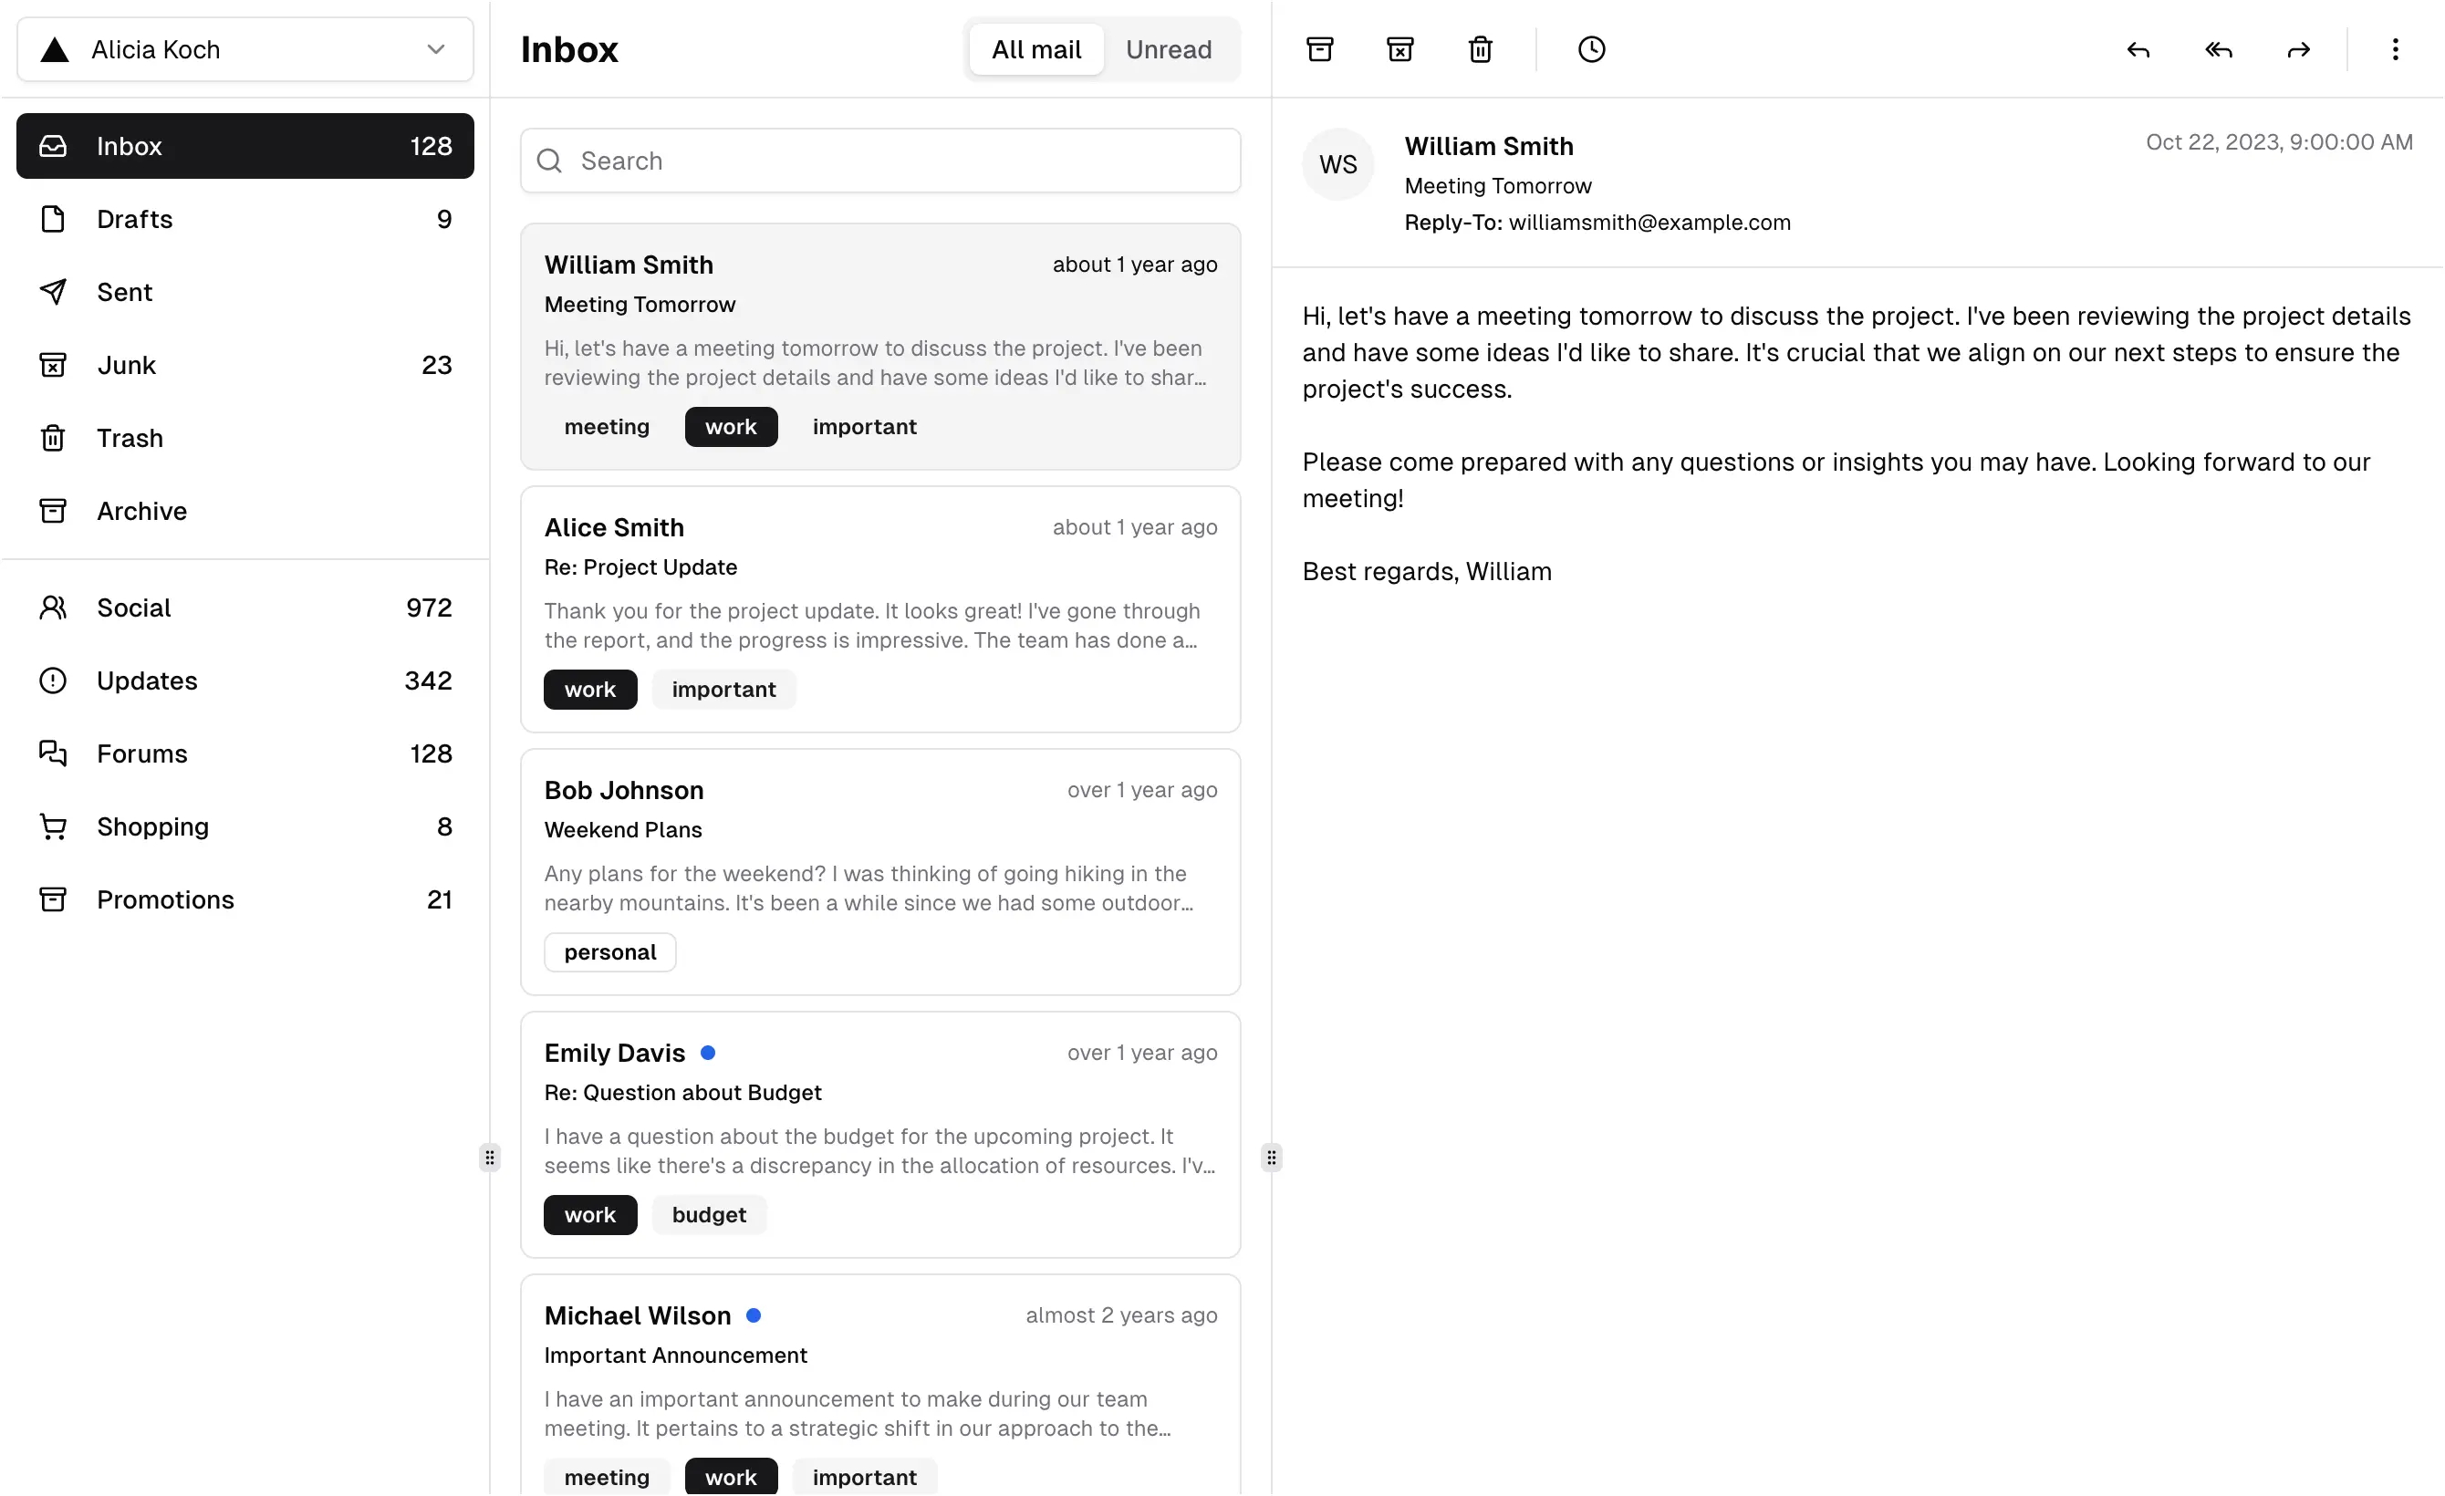This screenshot has height=1496, width=2445.
Task: Forward the email using the forward arrow
Action: click(2298, 48)
